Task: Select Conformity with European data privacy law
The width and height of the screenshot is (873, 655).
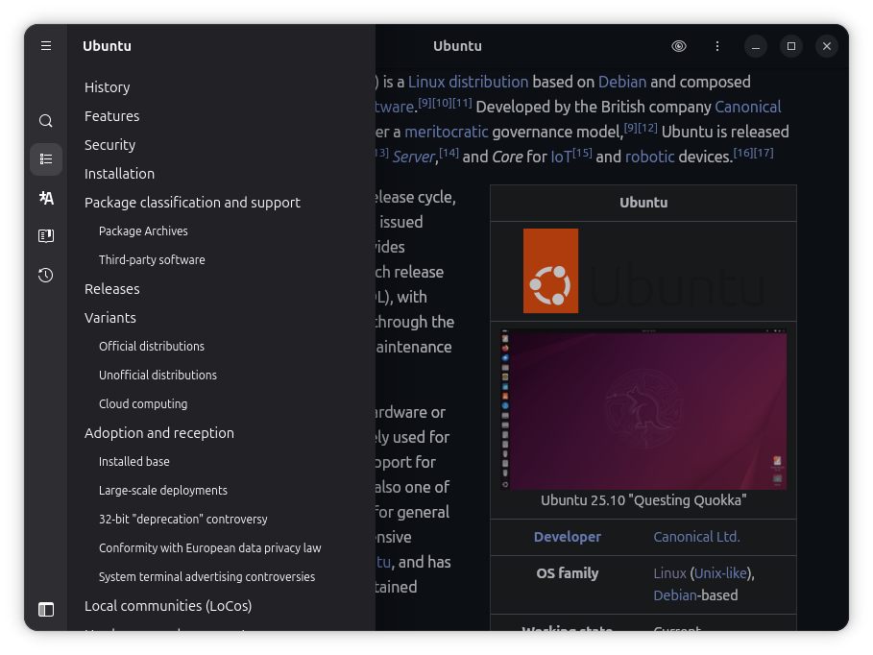Action: [210, 548]
